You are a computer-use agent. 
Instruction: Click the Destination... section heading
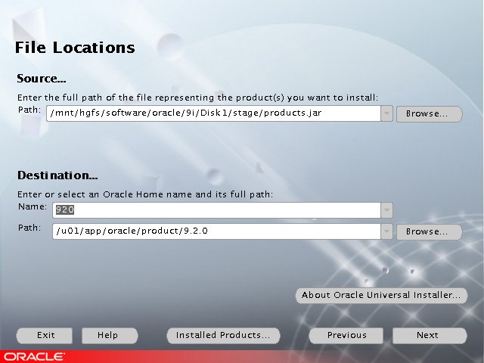tap(57, 175)
